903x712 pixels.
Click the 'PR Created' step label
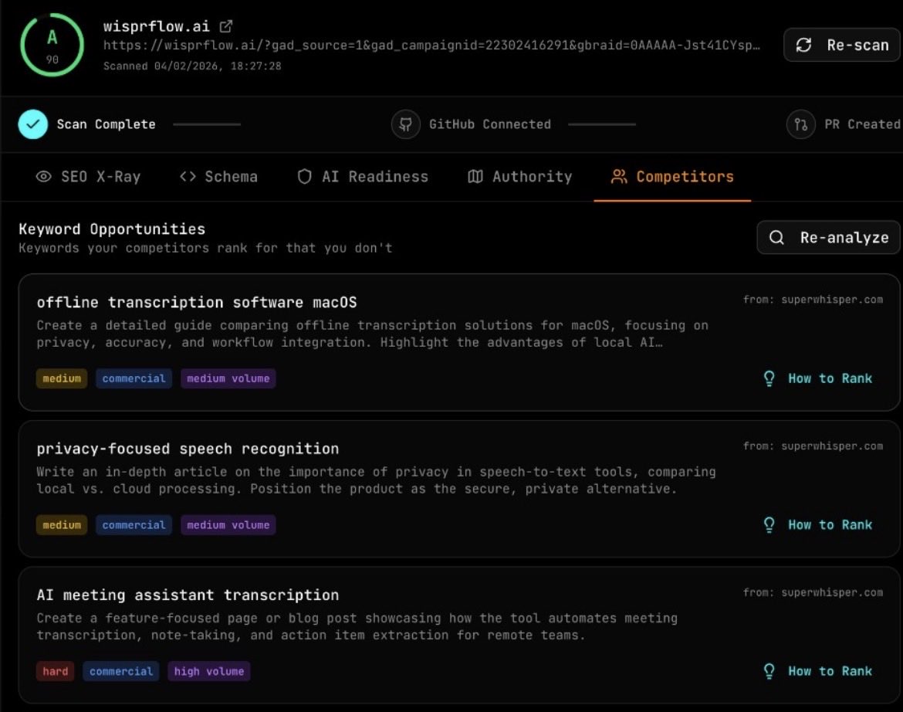pos(862,124)
